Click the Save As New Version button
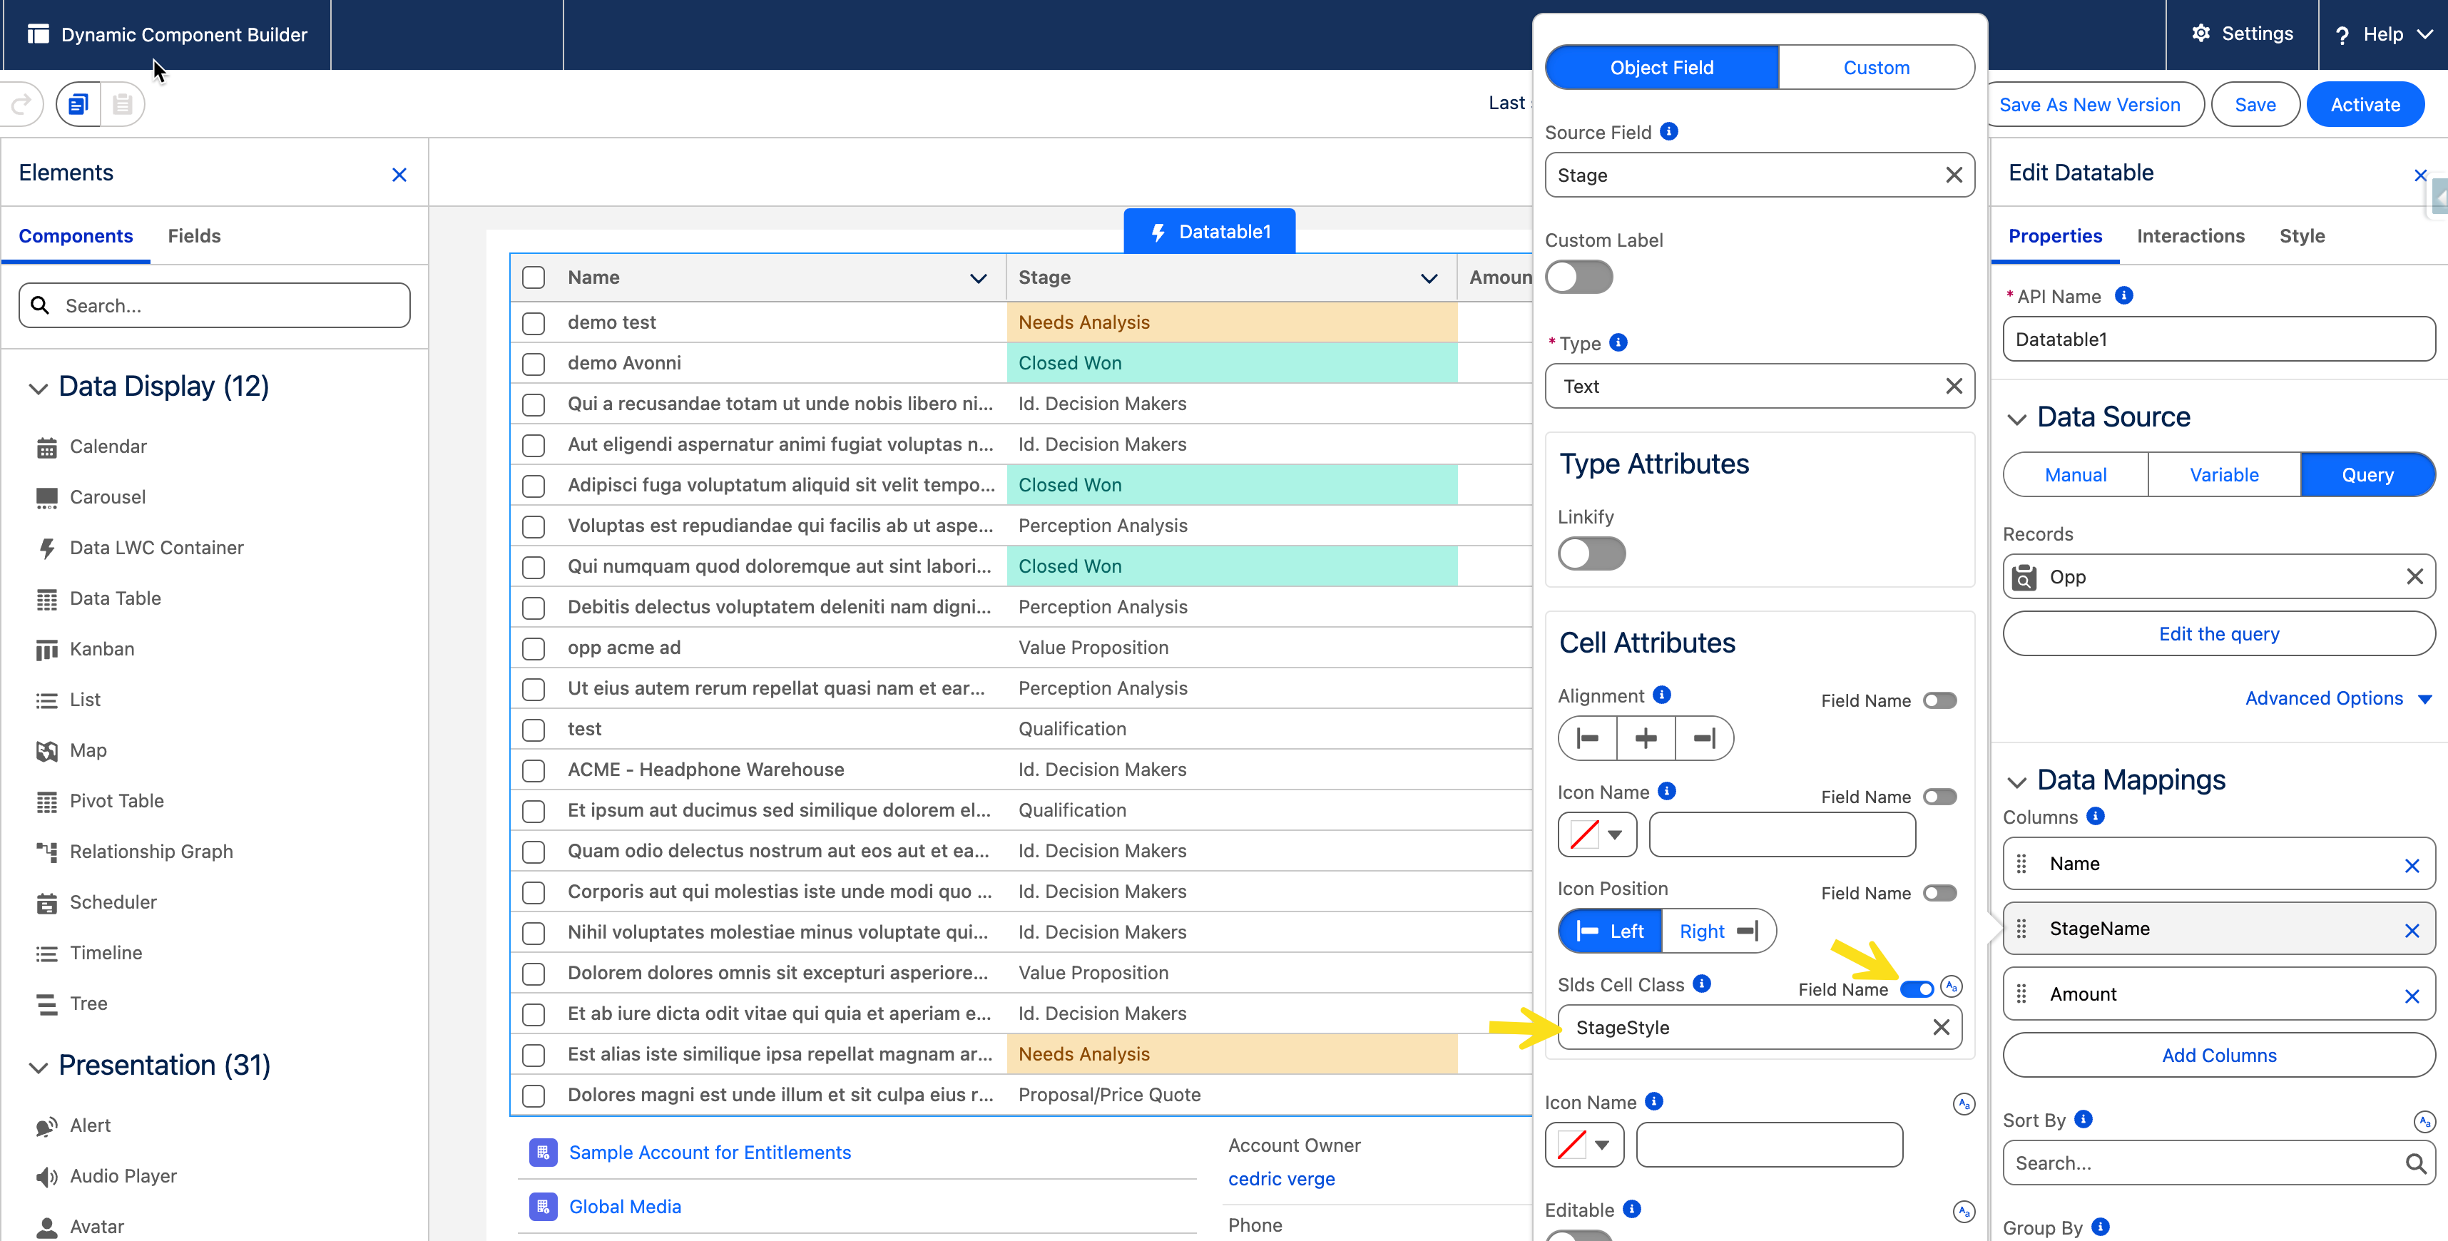Viewport: 2448px width, 1241px height. (2090, 105)
